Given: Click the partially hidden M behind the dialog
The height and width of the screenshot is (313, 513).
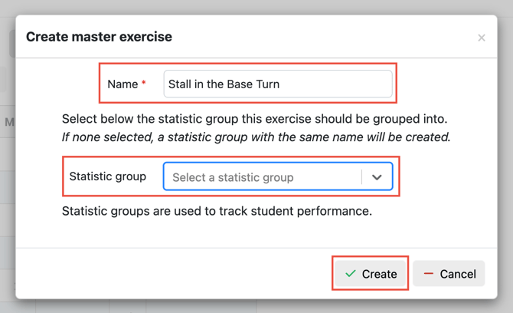Looking at the screenshot, I should pos(9,122).
